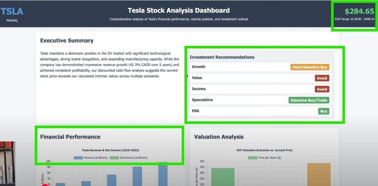378x186 pixels.
Task: Click the Financial Performance heading
Action: click(x=70, y=137)
